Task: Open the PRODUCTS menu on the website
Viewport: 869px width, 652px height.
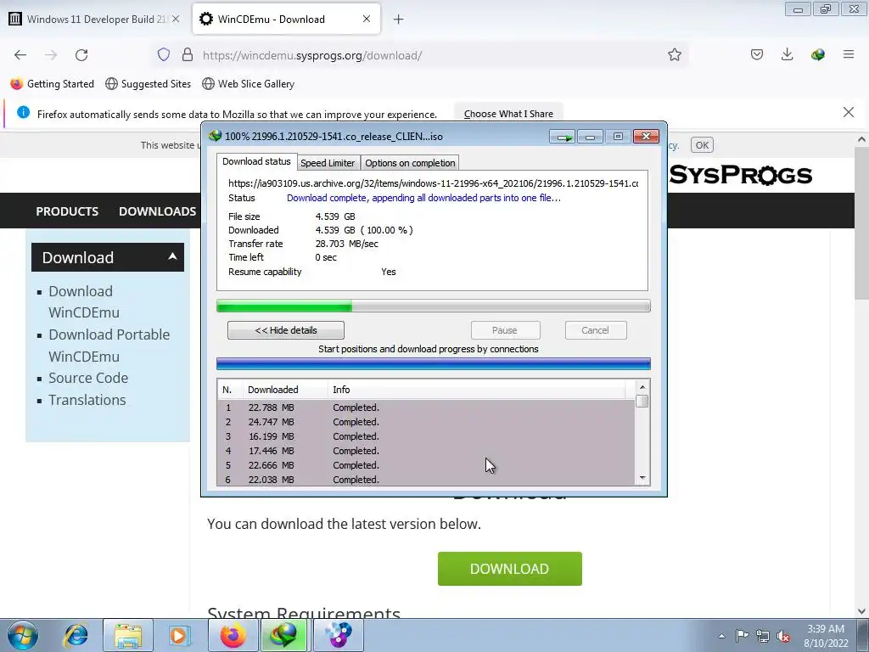Action: [x=67, y=211]
